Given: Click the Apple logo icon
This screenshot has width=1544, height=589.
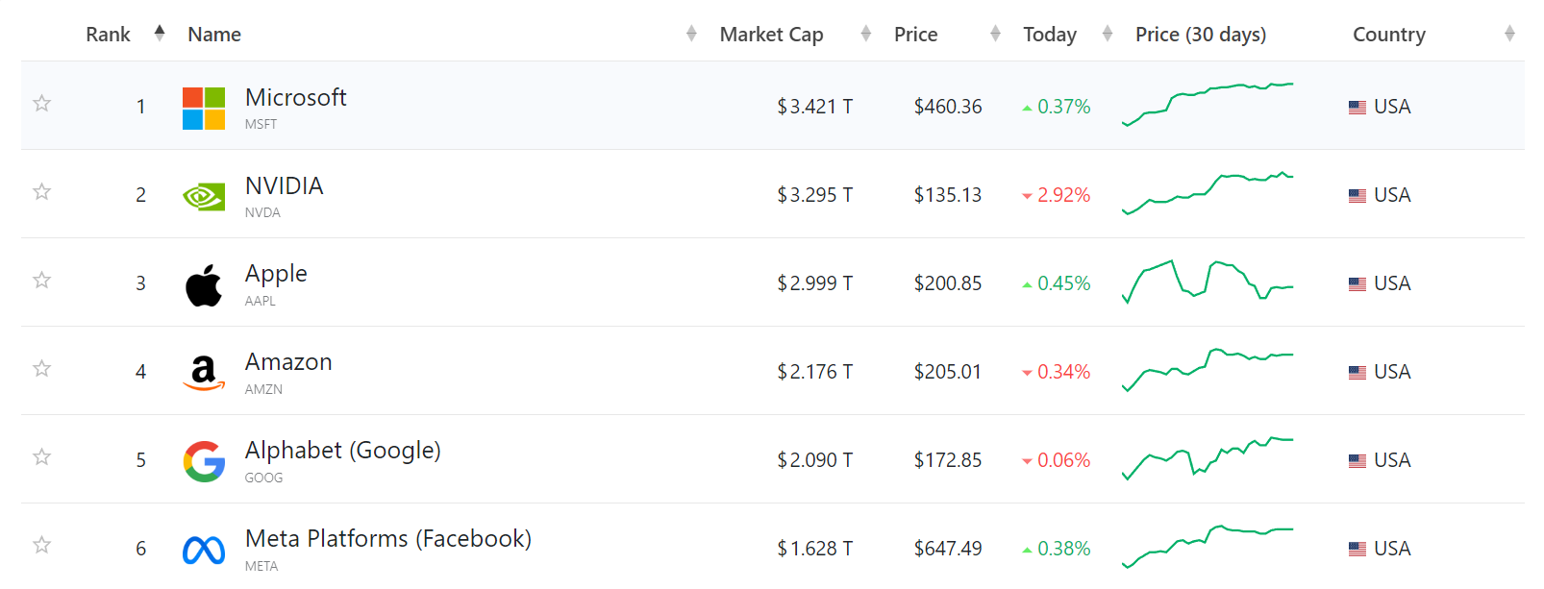Looking at the screenshot, I should pyautogui.click(x=204, y=285).
